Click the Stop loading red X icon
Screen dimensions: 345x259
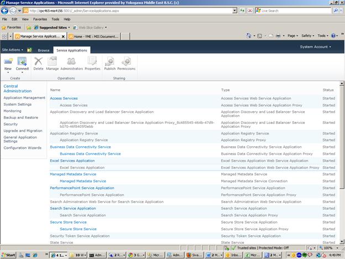pos(250,11)
